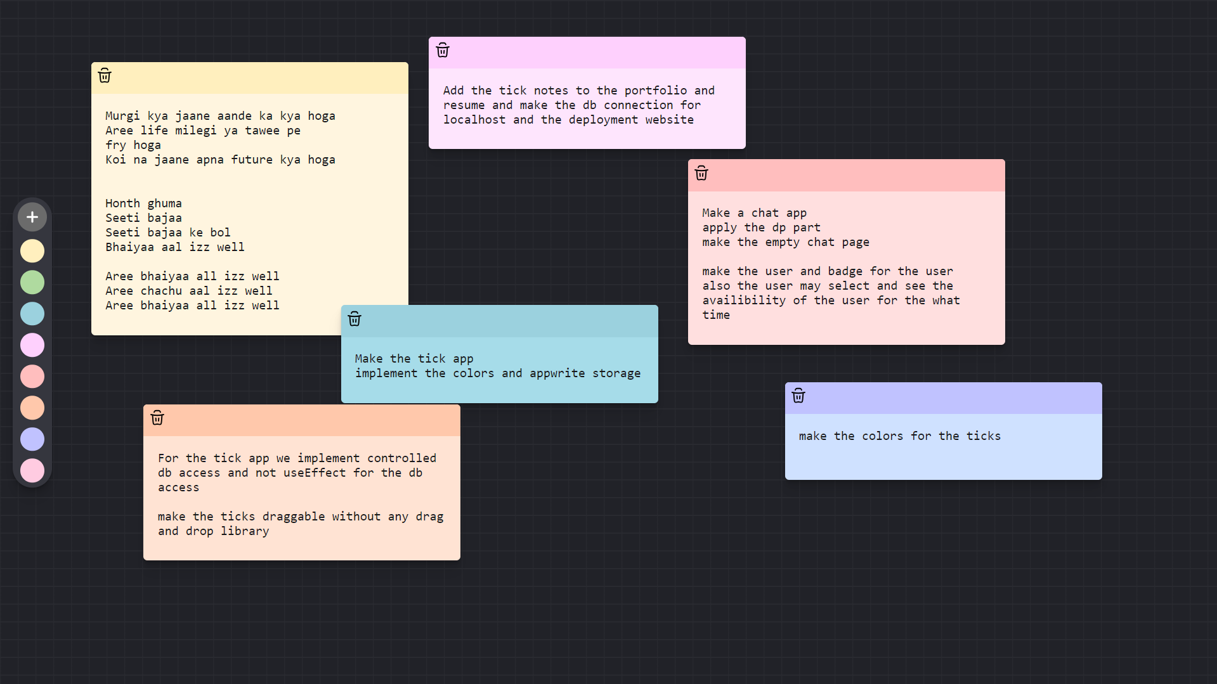Pick the light magenta color swatch
The width and height of the screenshot is (1217, 684).
tap(32, 345)
